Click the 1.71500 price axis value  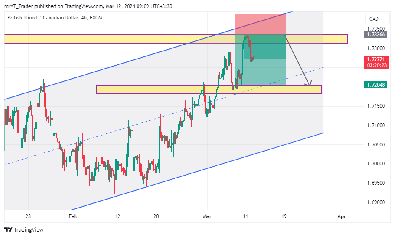pyautogui.click(x=376, y=106)
